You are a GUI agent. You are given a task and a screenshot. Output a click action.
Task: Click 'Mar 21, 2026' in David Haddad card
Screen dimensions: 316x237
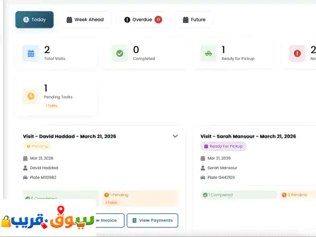tap(42, 159)
